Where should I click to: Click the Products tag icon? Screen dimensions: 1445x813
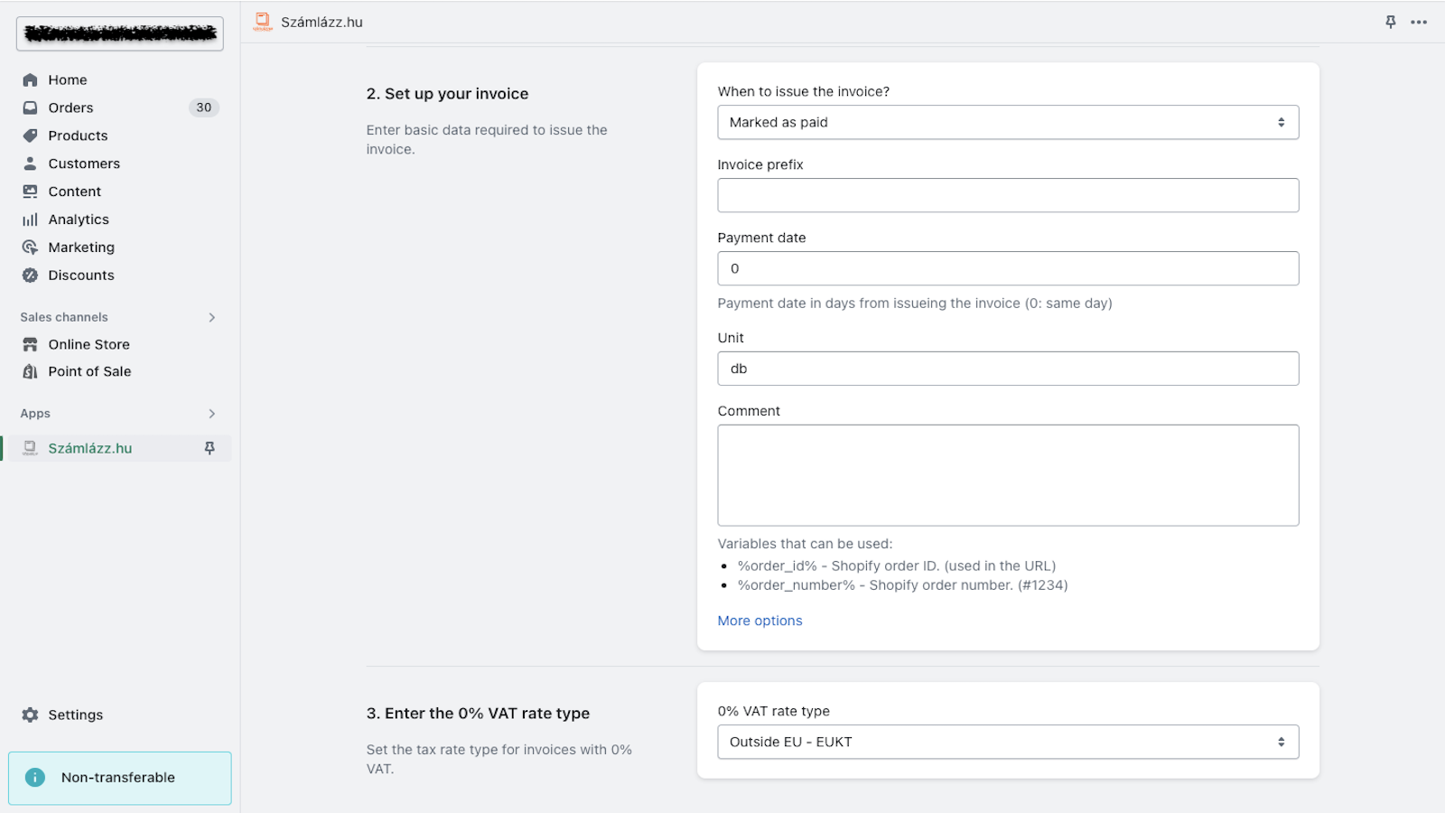30,135
